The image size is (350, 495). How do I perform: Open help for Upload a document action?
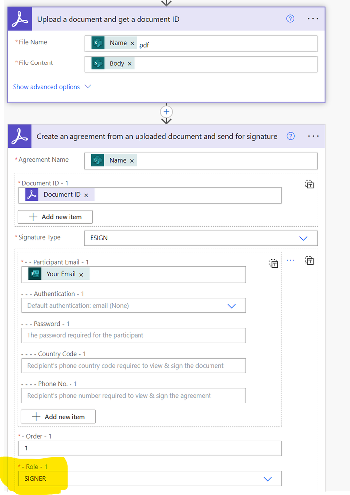point(291,18)
